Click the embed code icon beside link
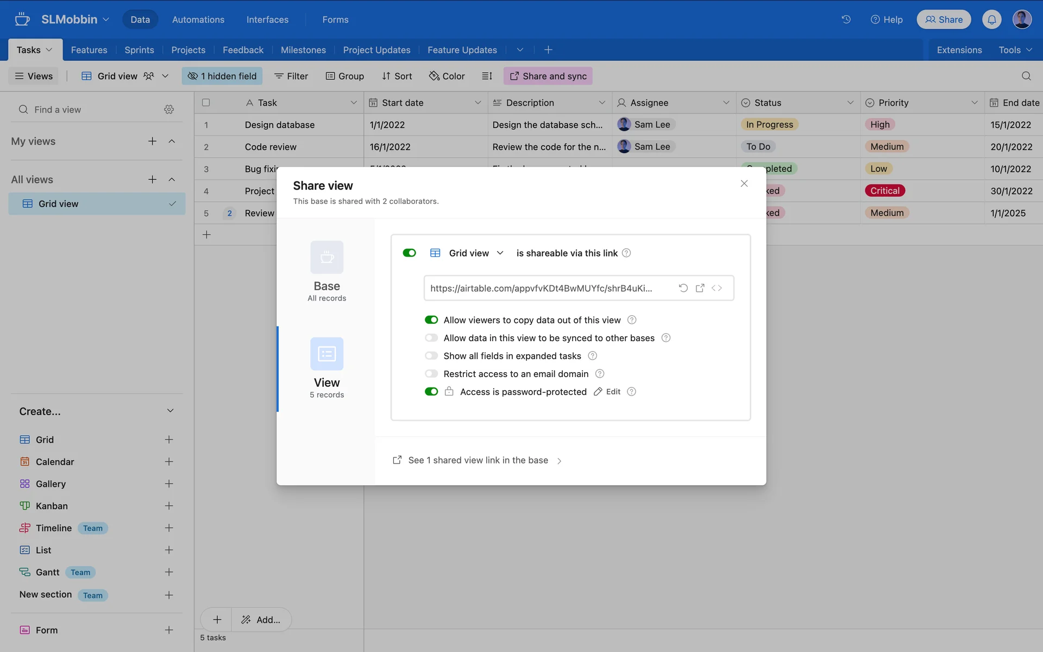The height and width of the screenshot is (652, 1043). pyautogui.click(x=717, y=288)
